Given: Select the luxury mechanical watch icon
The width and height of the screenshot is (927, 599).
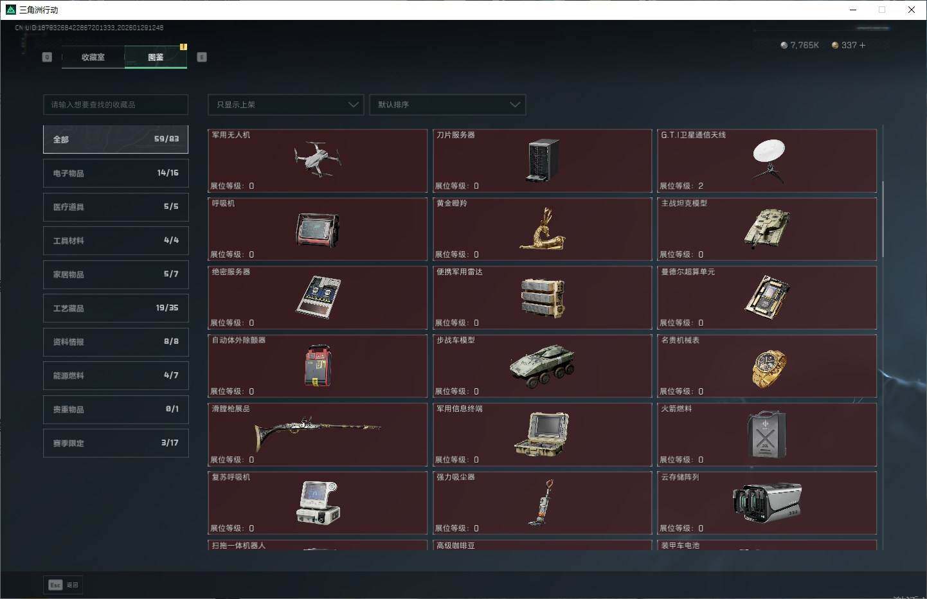Looking at the screenshot, I should pyautogui.click(x=768, y=368).
